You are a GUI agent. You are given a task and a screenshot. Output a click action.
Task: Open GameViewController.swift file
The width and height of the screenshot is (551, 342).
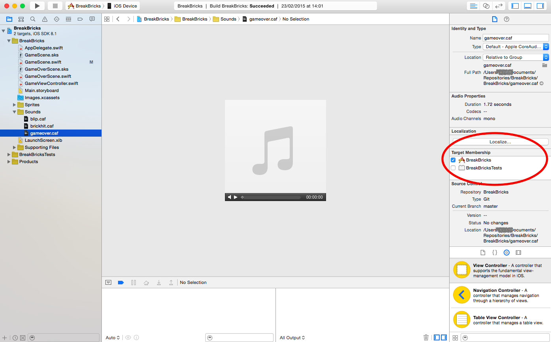51,83
